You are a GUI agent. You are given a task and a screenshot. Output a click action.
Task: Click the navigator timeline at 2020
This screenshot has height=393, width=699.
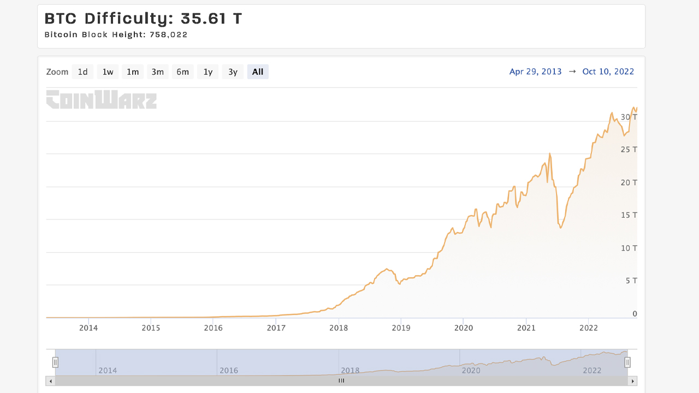tap(471, 371)
